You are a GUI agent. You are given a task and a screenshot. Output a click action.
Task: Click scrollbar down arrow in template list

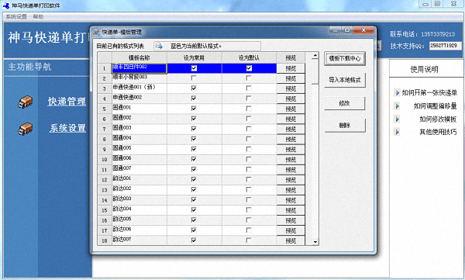(315, 242)
